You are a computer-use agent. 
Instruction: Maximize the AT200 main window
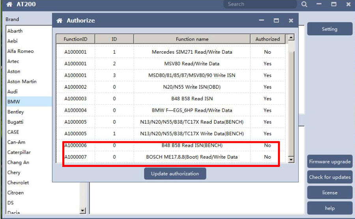[334, 4]
